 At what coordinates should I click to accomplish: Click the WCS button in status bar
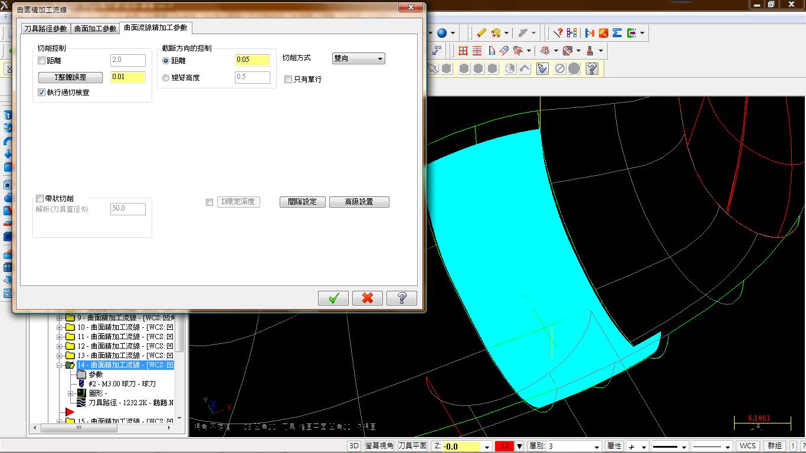tap(748, 446)
